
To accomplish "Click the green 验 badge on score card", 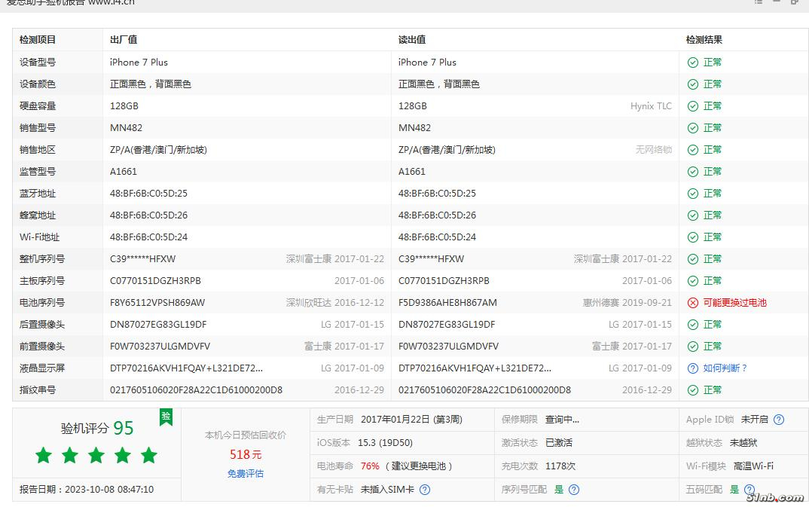I will (x=166, y=417).
